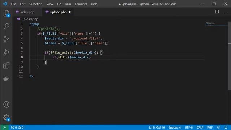Click the minimap code preview
The height and width of the screenshot is (130, 231).
point(210,23)
